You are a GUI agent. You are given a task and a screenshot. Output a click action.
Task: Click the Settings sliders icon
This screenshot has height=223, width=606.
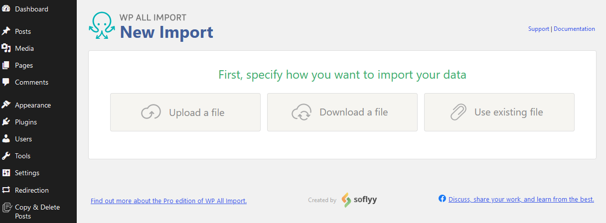(6, 173)
